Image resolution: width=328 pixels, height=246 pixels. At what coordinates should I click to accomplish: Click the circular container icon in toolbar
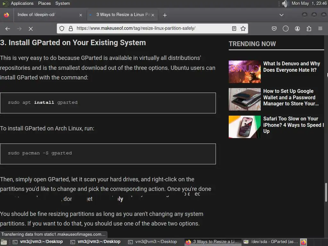[x=286, y=29]
